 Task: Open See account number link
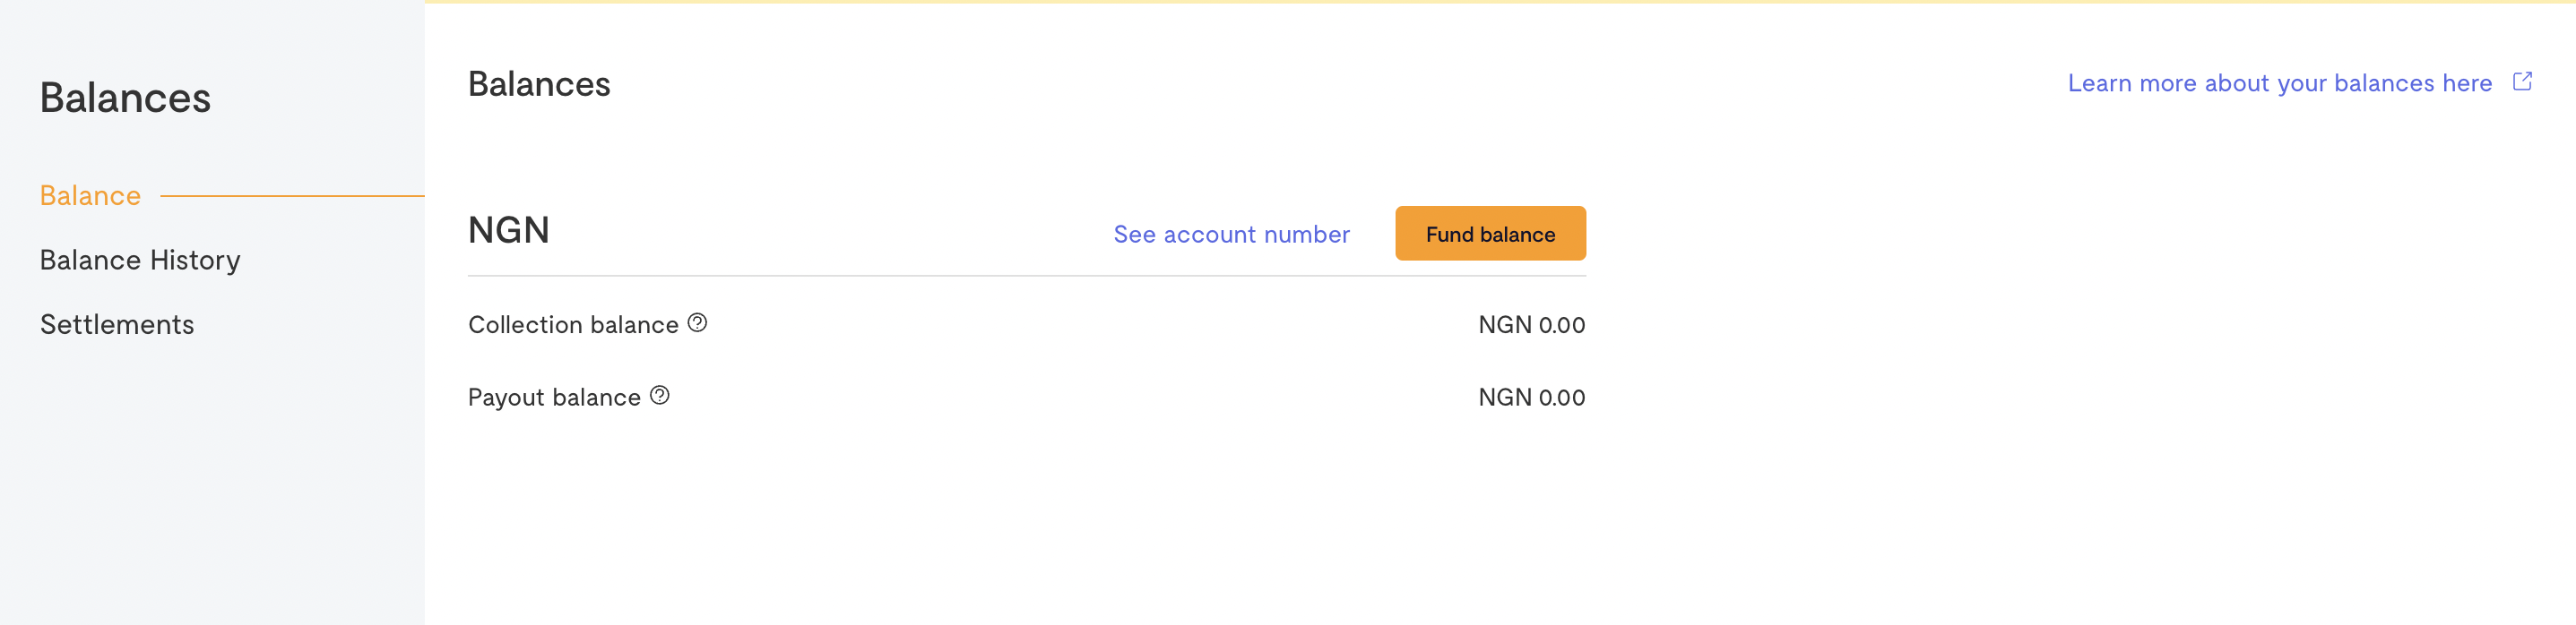(x=1231, y=235)
